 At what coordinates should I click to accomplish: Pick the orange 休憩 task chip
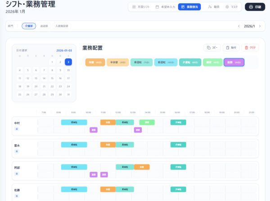(x=95, y=63)
